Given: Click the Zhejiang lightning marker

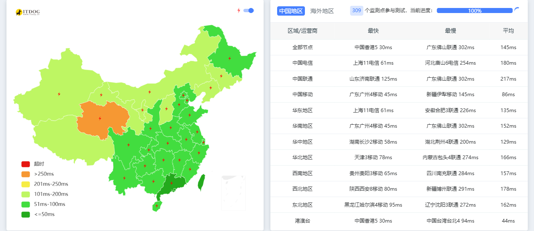Looking at the screenshot, I should [199, 152].
